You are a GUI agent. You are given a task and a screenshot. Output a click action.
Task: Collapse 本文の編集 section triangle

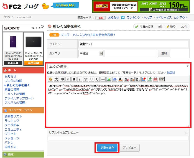click(x=188, y=66)
